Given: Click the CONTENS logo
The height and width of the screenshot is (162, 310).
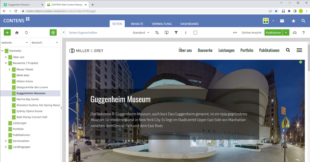Looking at the screenshot, I should click(x=17, y=20).
